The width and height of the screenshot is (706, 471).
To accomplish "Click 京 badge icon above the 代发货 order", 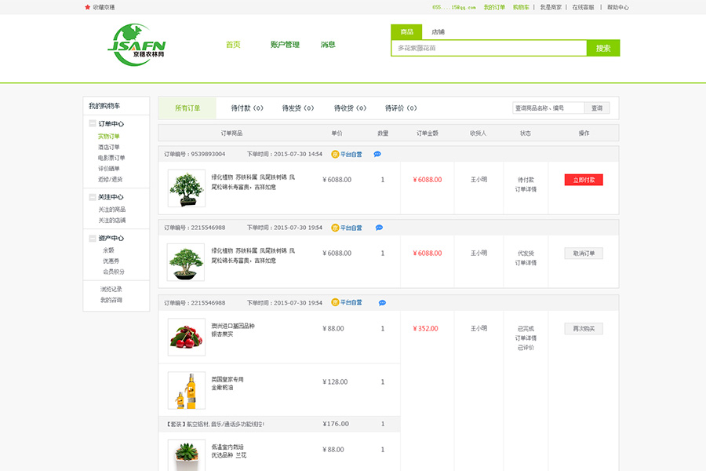I will click(x=335, y=228).
